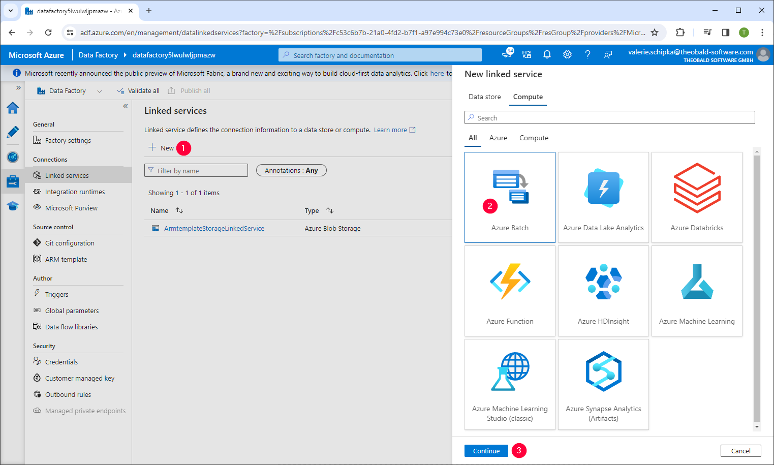This screenshot has height=465, width=774.
Task: Bookmark this page with star icon
Action: [655, 33]
